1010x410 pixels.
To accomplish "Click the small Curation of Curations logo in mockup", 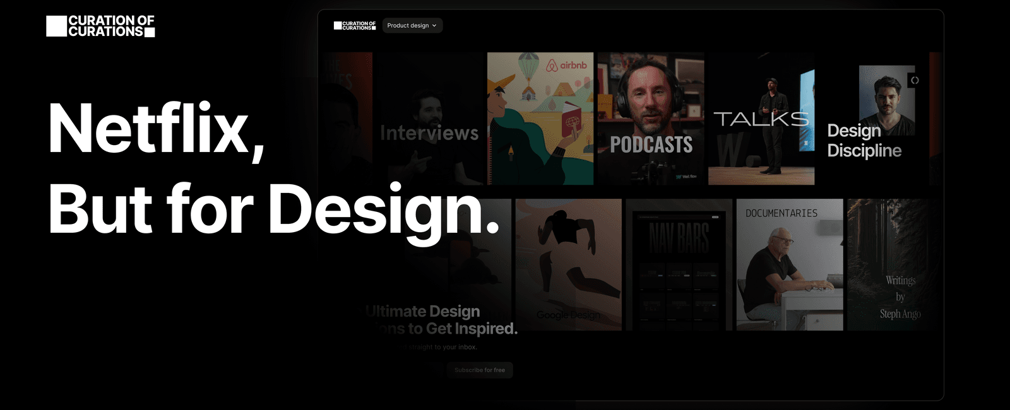I will coord(355,25).
